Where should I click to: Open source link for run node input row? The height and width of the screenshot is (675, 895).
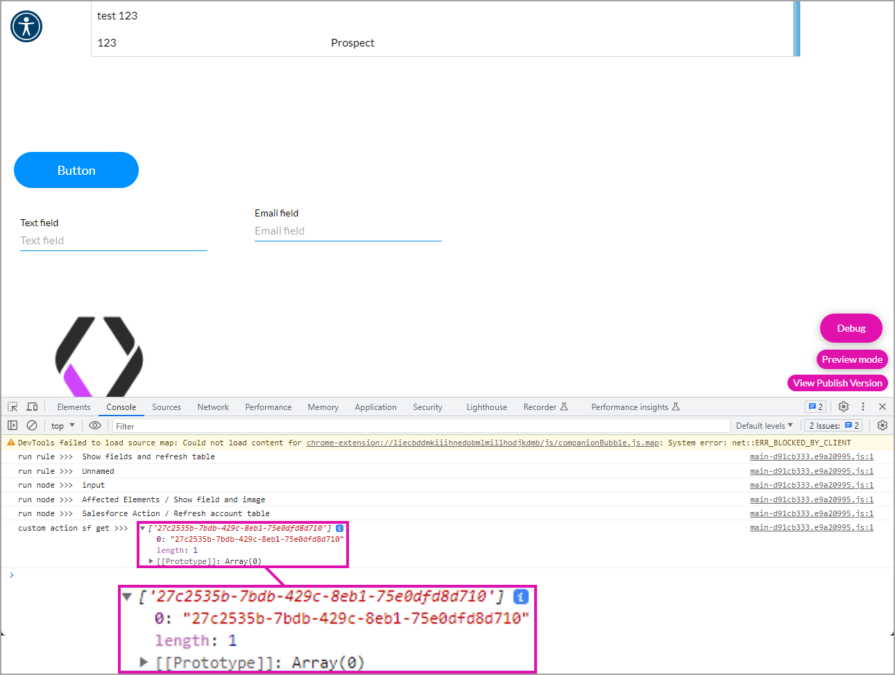point(812,485)
